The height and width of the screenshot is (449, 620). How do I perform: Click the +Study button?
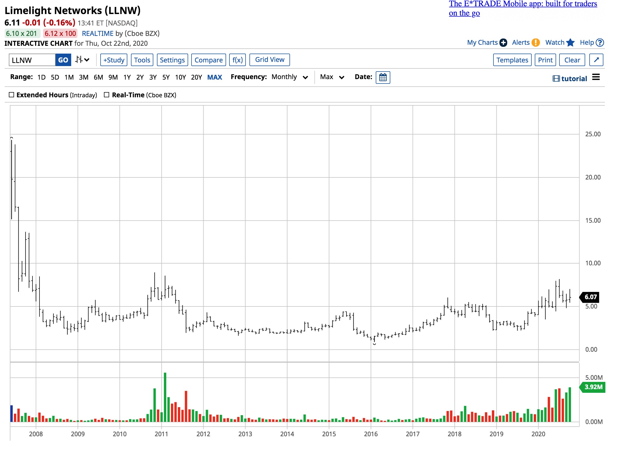(114, 60)
